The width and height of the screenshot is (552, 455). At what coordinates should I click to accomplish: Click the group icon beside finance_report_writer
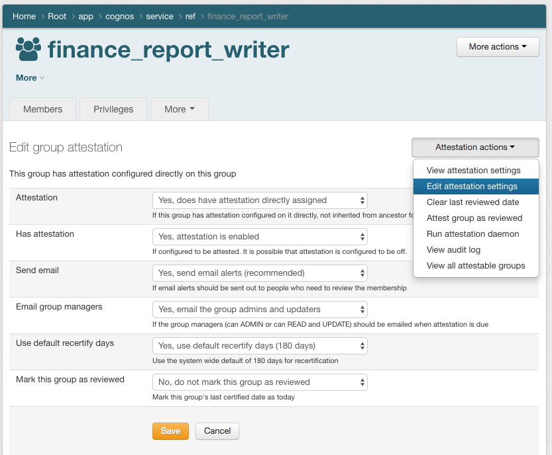[x=28, y=50]
